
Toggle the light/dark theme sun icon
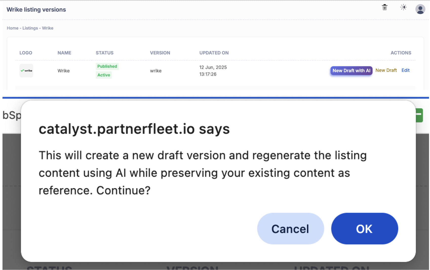(x=403, y=7)
